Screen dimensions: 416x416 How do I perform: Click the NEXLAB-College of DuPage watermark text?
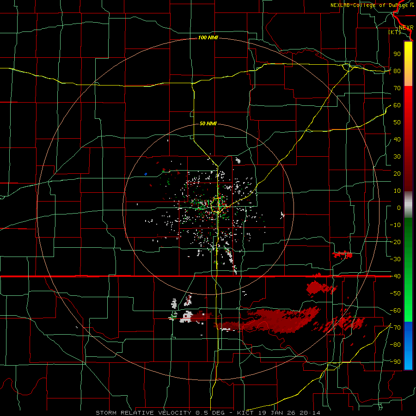click(372, 5)
